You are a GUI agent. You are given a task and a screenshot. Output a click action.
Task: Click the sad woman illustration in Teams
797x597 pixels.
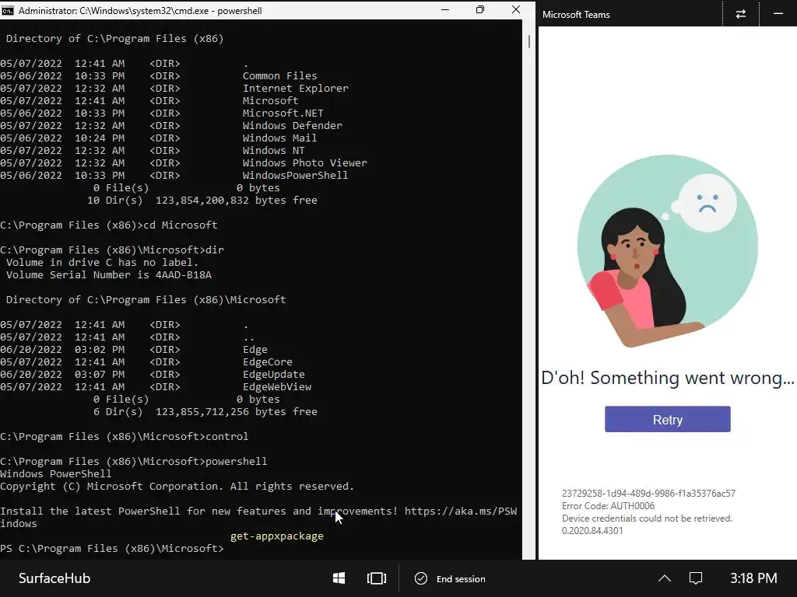tap(667, 251)
